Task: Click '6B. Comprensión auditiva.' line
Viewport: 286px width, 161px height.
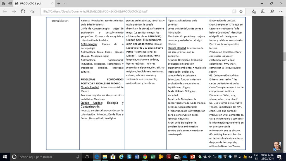Action: pyautogui.click(x=224, y=75)
